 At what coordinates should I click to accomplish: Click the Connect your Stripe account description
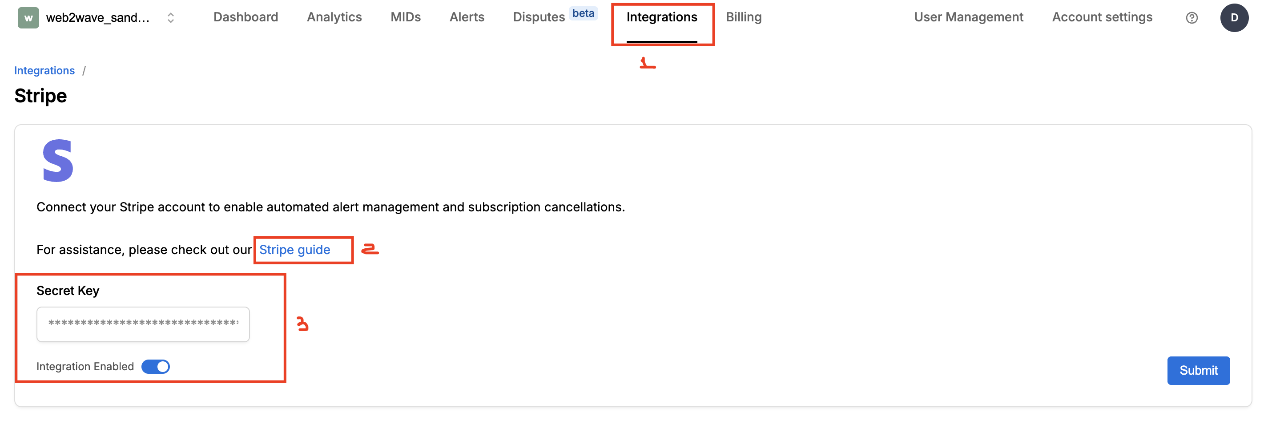(x=330, y=207)
